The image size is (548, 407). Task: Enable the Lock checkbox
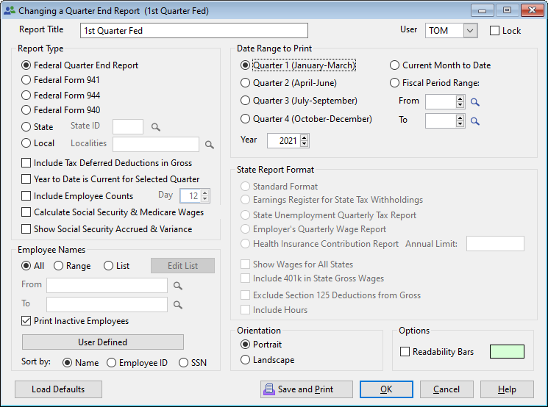(494, 31)
